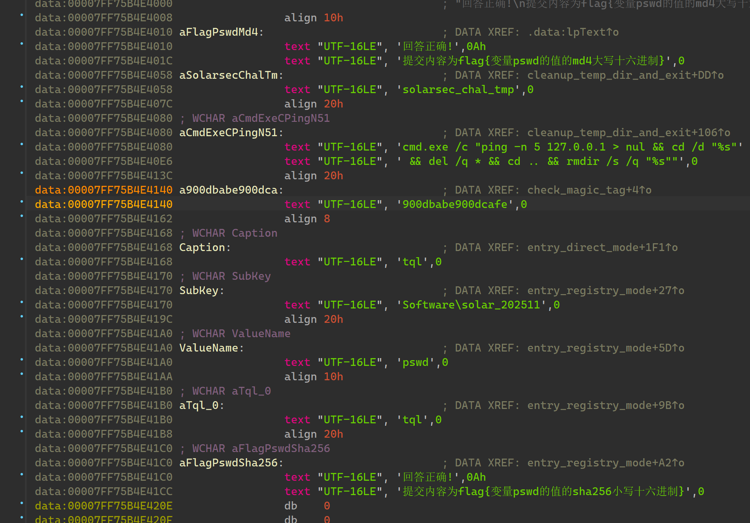The image size is (750, 523).
Task: Click the gutter dot next to the 'pswd' text line
Action: 22,360
